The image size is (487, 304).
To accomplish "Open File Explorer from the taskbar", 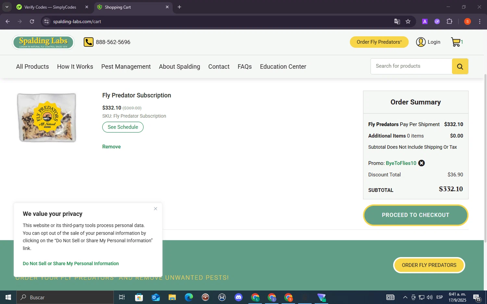I will pos(172,297).
